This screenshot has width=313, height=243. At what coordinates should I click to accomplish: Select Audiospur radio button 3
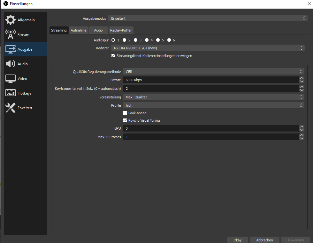(136, 40)
